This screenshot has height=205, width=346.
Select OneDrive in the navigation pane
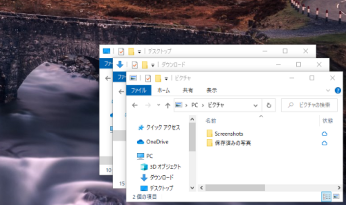pos(153,142)
